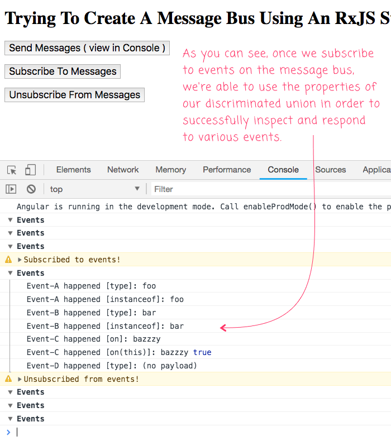This screenshot has height=441, width=391.
Task: Click warning icon beside Subscribed to events
Action: [x=8, y=260]
